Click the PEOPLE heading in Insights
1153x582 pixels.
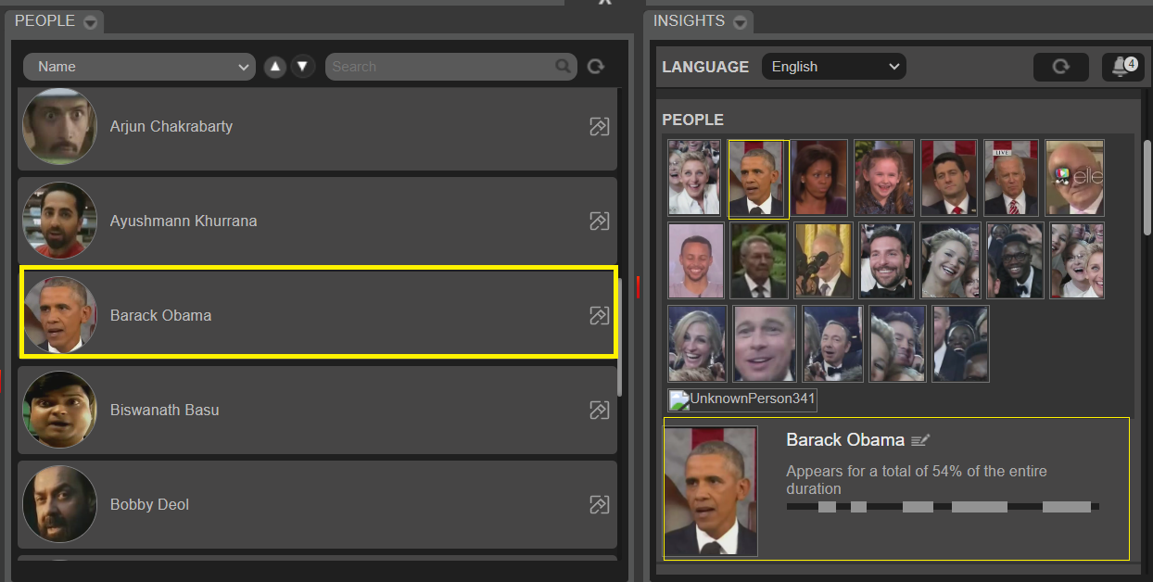click(x=693, y=120)
